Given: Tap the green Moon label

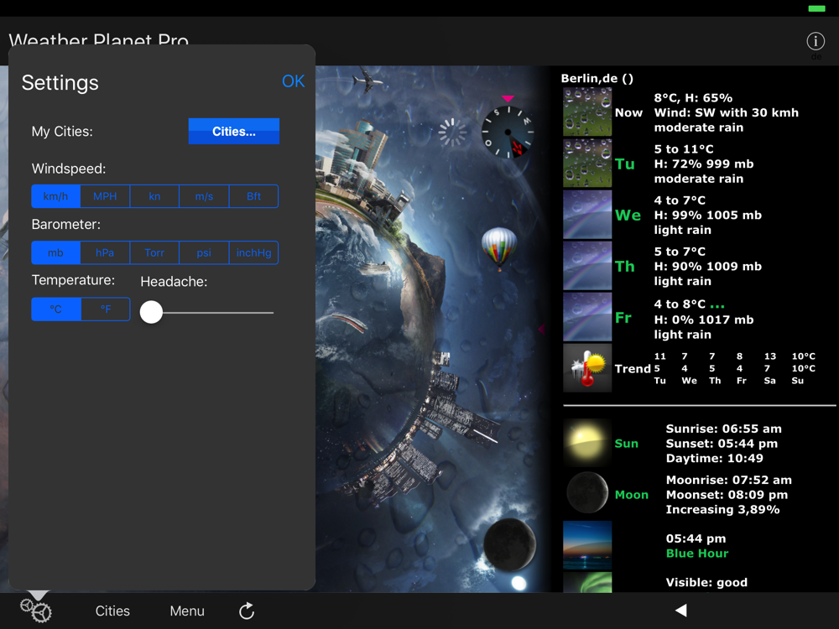Looking at the screenshot, I should click(x=632, y=495).
